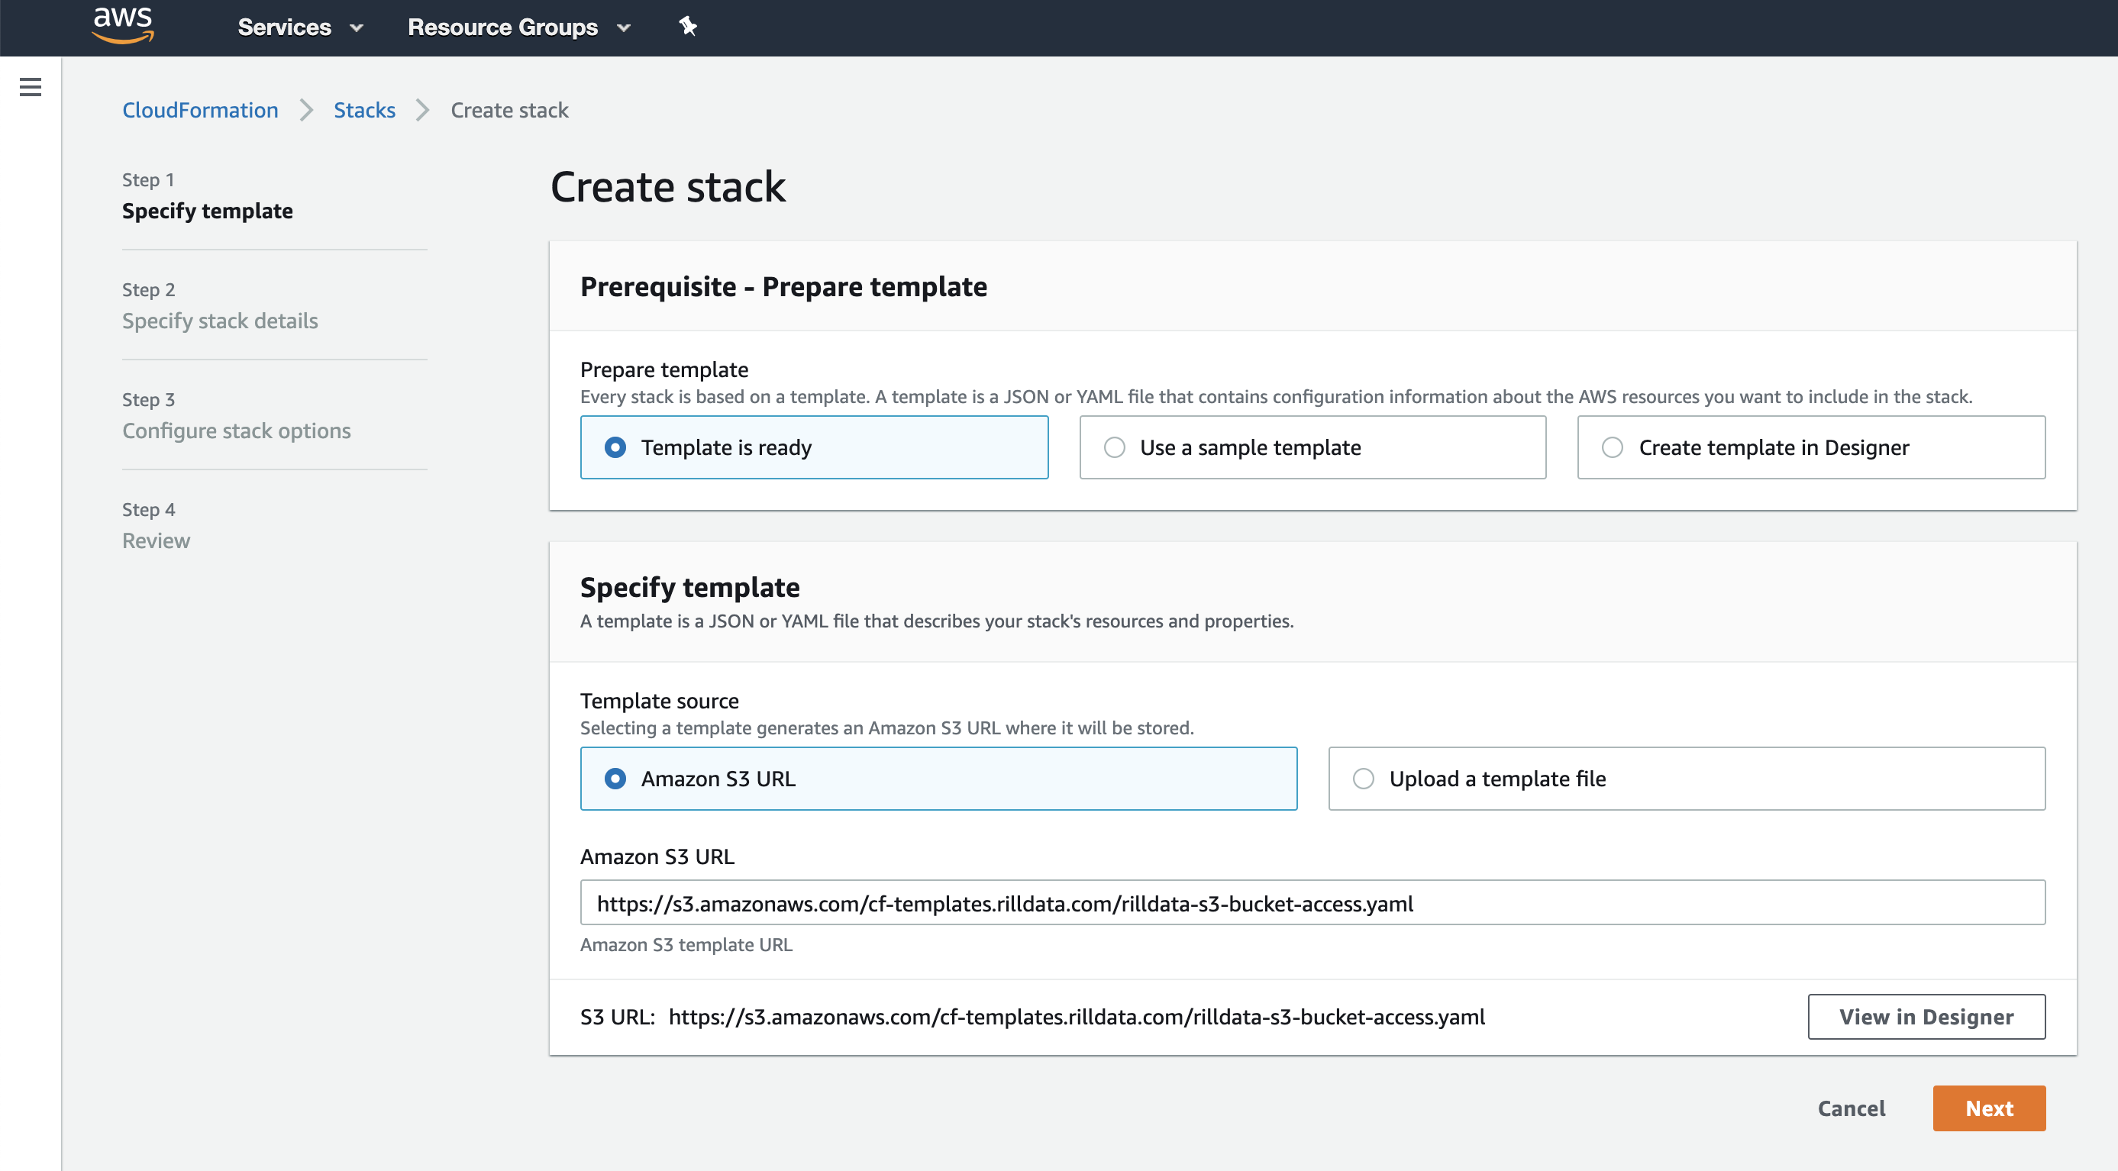Expand the Resource Groups dropdown arrow
Viewport: 2118px width, 1171px height.
624,28
